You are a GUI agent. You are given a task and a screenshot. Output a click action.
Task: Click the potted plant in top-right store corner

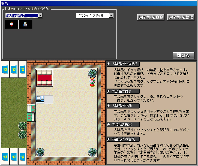coord(92,73)
